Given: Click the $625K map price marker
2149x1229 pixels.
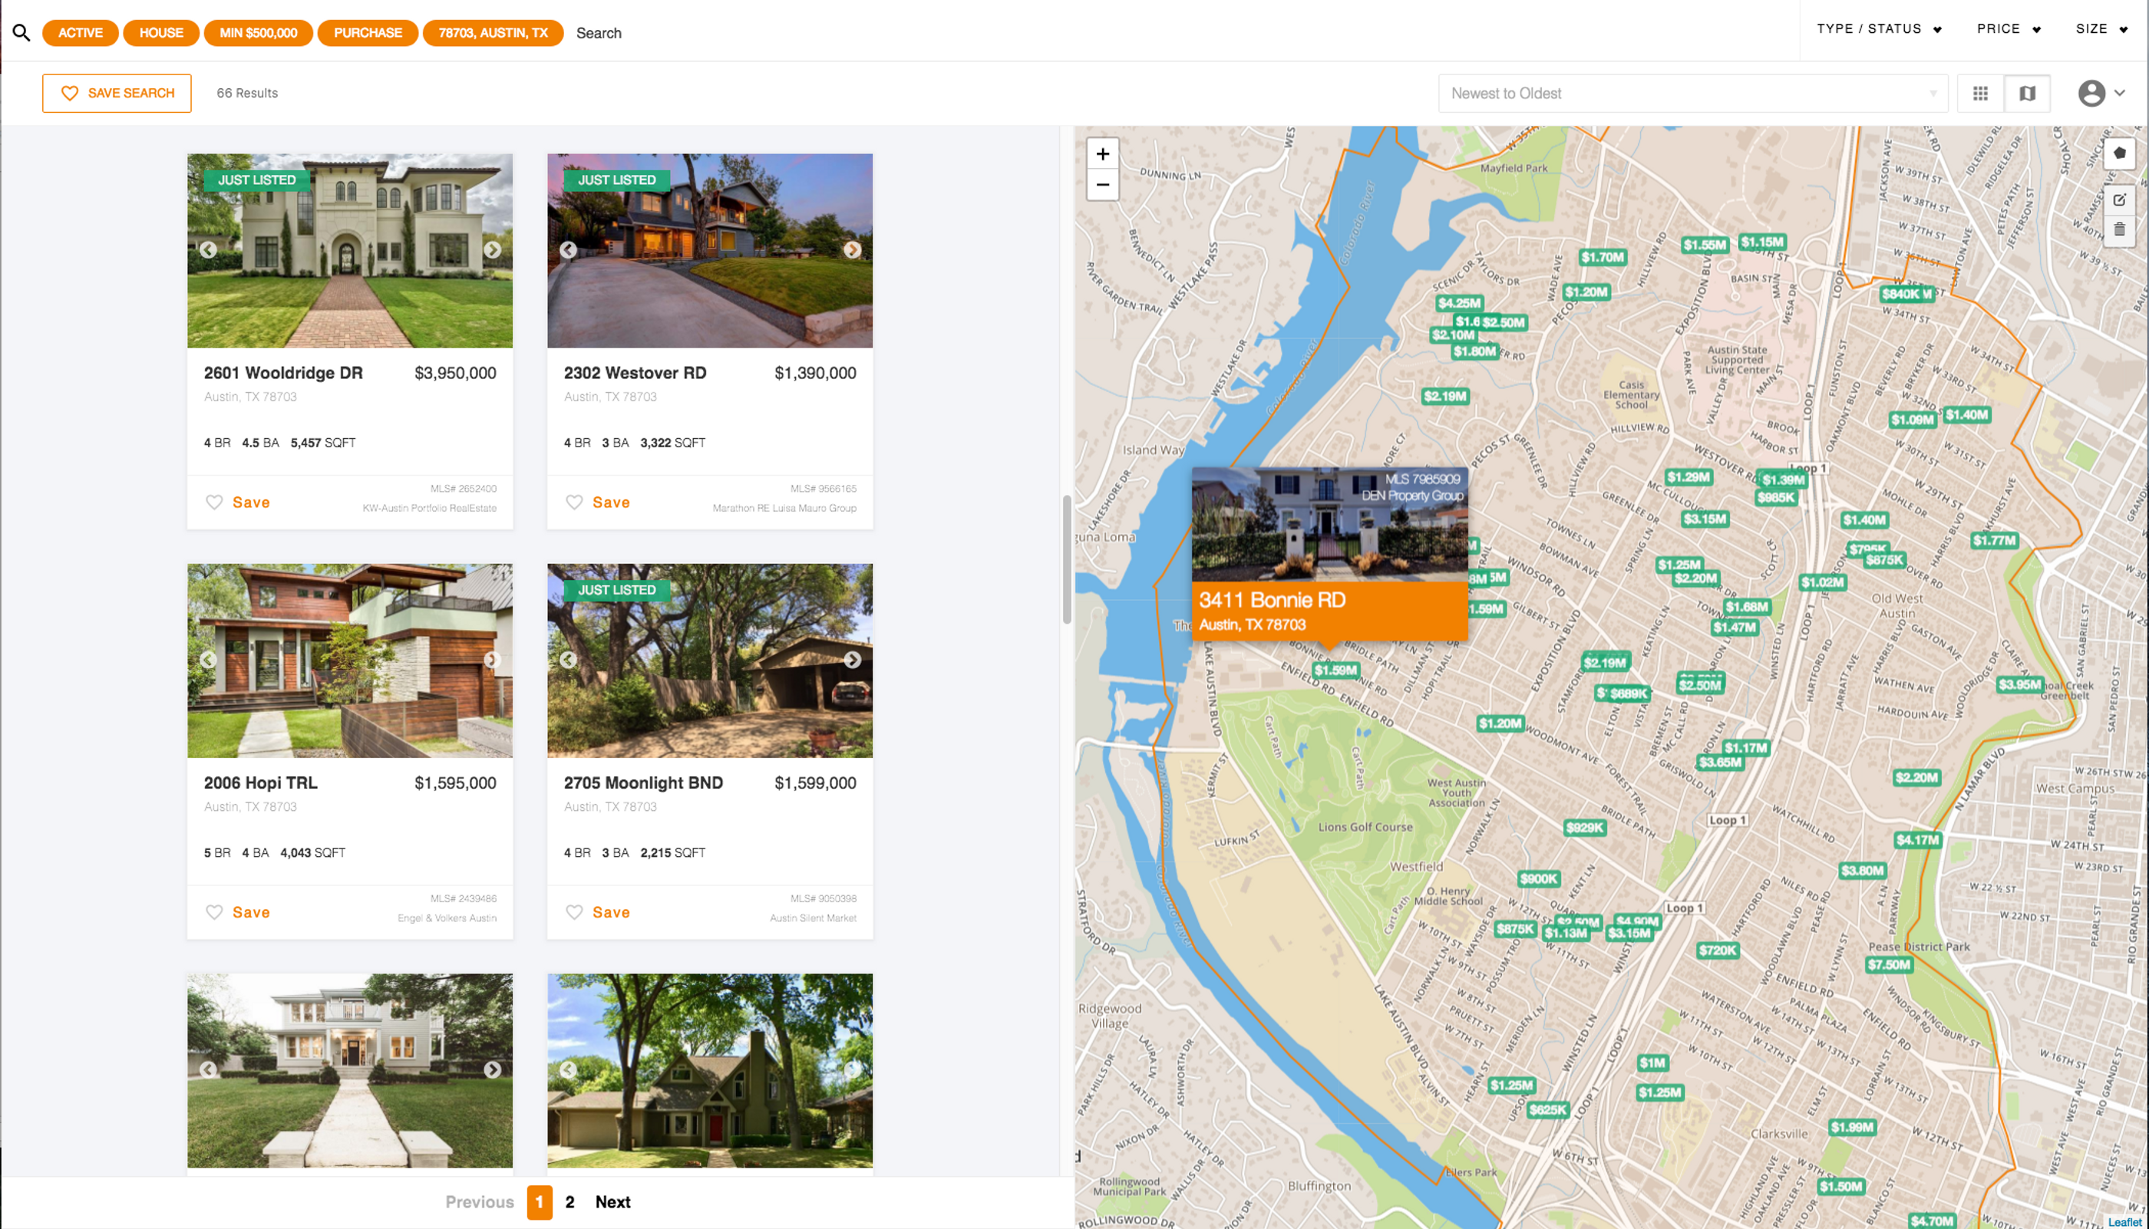Looking at the screenshot, I should [x=1547, y=1110].
